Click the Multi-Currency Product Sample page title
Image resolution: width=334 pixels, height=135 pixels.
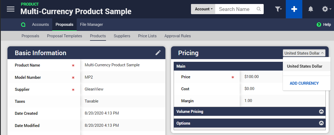(76, 11)
